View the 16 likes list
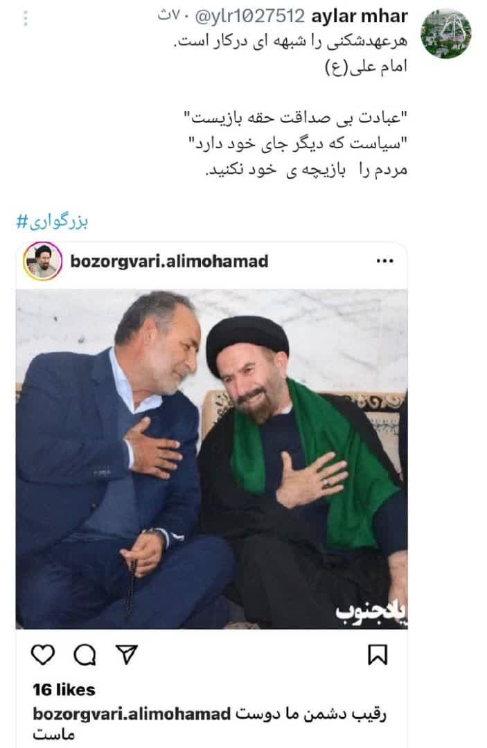 pyautogui.click(x=64, y=689)
